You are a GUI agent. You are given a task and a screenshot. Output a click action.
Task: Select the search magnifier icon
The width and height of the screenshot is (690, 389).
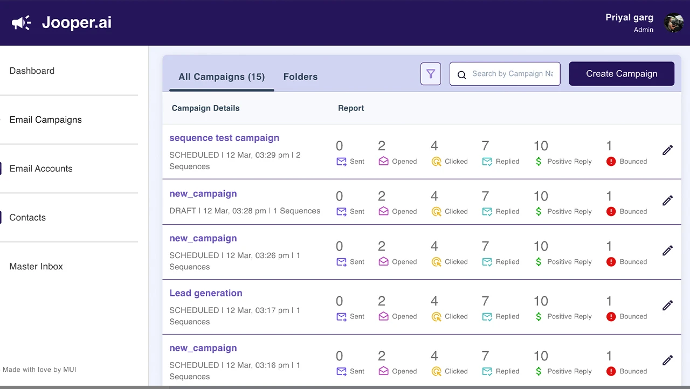click(x=462, y=74)
